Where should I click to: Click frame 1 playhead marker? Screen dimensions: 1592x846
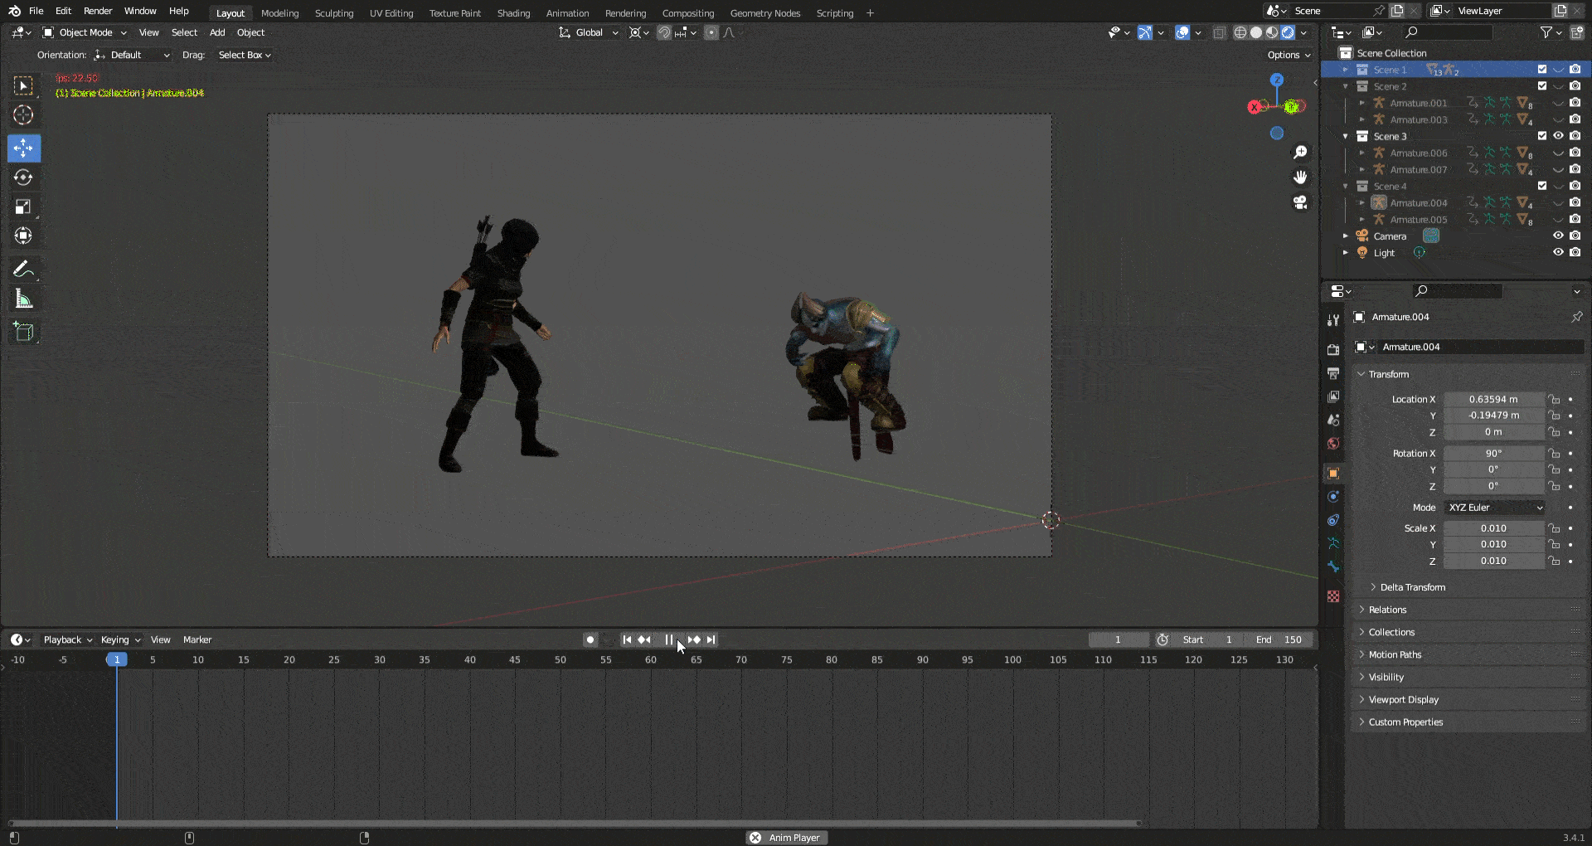(117, 659)
